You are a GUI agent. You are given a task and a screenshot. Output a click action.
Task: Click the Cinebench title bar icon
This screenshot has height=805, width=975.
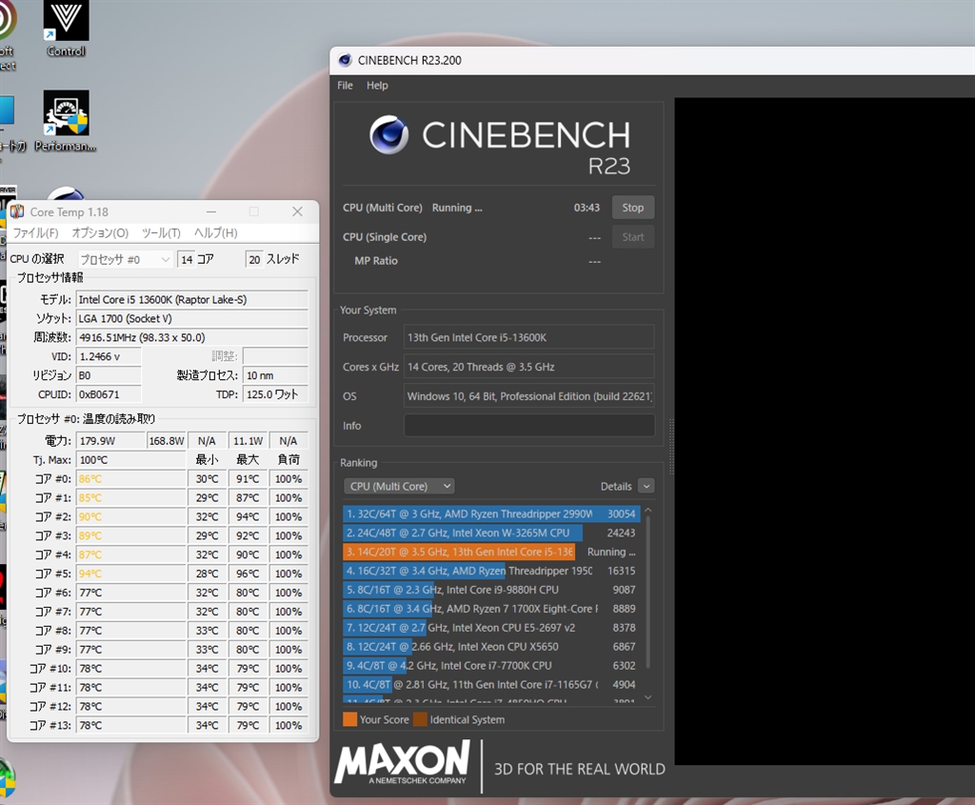tap(345, 60)
